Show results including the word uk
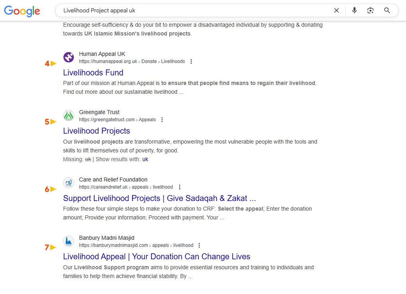 pyautogui.click(x=145, y=159)
